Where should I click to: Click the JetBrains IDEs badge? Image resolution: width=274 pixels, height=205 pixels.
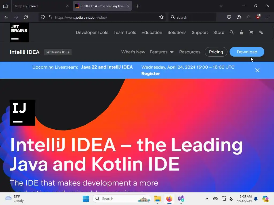58,52
